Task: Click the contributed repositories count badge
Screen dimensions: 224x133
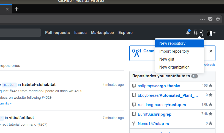Action: coord(195,76)
